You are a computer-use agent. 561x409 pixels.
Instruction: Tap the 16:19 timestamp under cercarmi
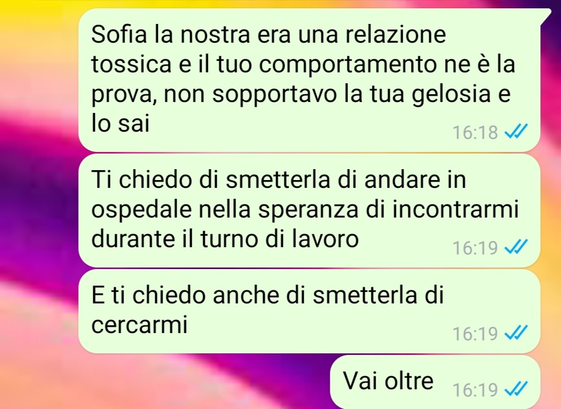coord(475,334)
